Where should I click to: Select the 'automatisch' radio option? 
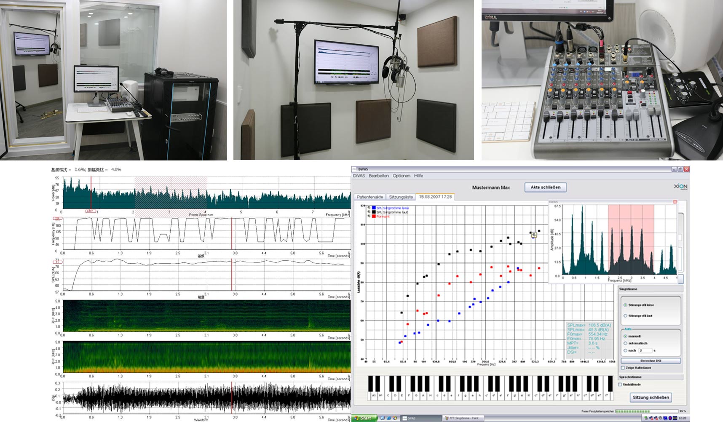click(x=625, y=343)
